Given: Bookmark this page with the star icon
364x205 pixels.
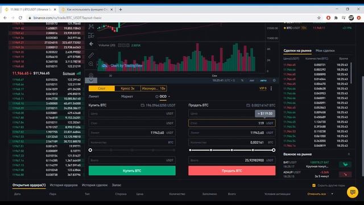Looking at the screenshot, I should [x=319, y=18].
